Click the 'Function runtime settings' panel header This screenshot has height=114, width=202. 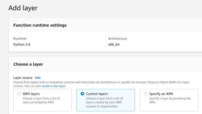pos(40,25)
